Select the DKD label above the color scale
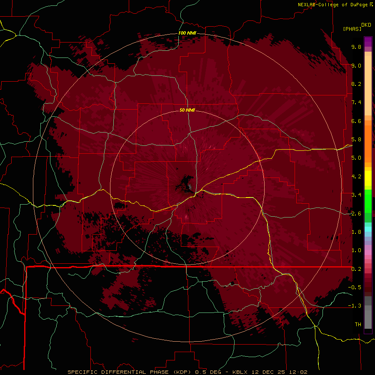375x375 pixels. pos(366,25)
